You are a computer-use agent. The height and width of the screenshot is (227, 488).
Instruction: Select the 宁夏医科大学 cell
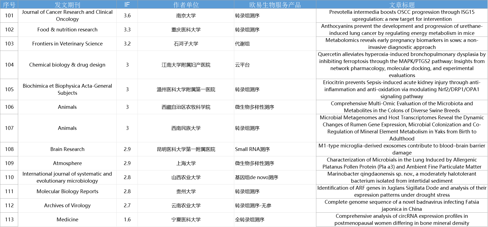(186, 220)
